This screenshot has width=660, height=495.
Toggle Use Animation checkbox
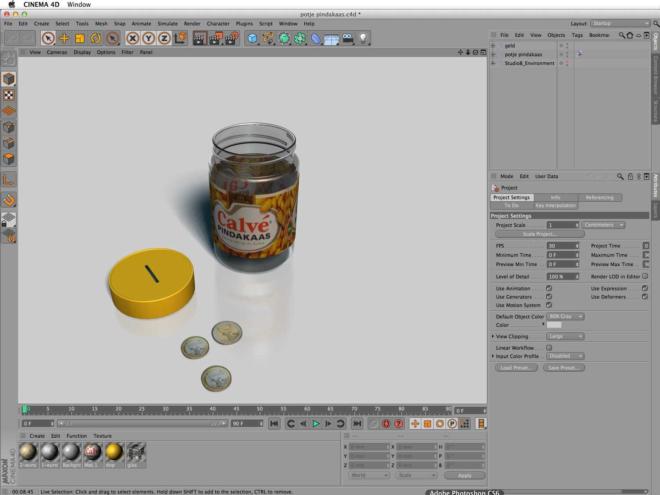[549, 288]
